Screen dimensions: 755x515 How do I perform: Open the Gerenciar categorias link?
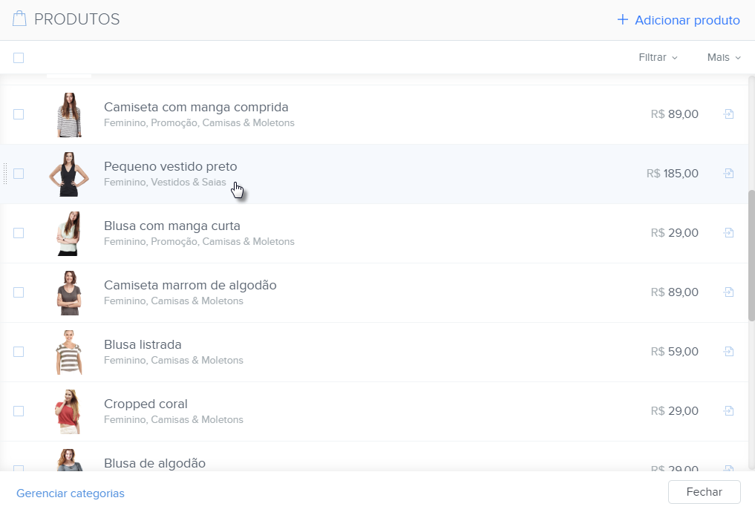pos(71,493)
